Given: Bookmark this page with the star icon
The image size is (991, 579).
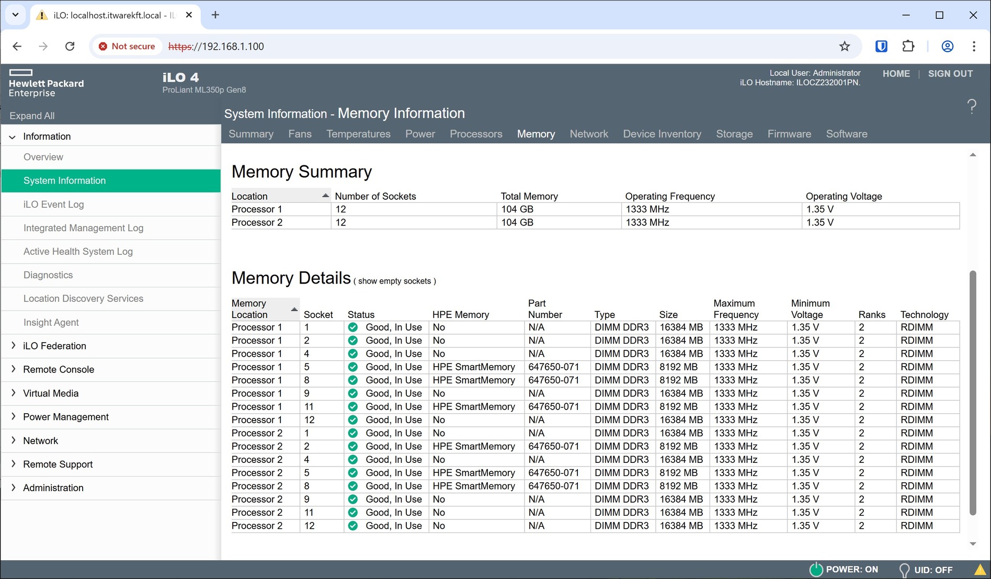Looking at the screenshot, I should pos(845,47).
